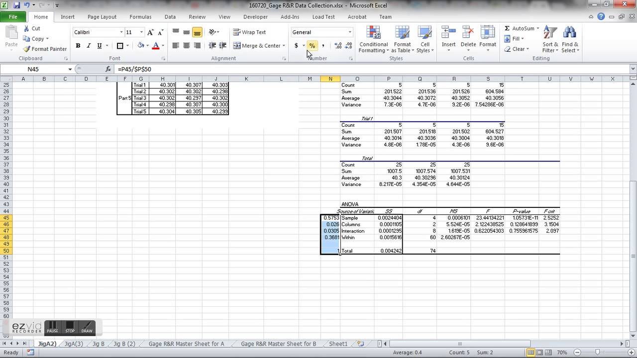The width and height of the screenshot is (637, 358).
Task: Click the Delete cells button
Action: (x=468, y=39)
